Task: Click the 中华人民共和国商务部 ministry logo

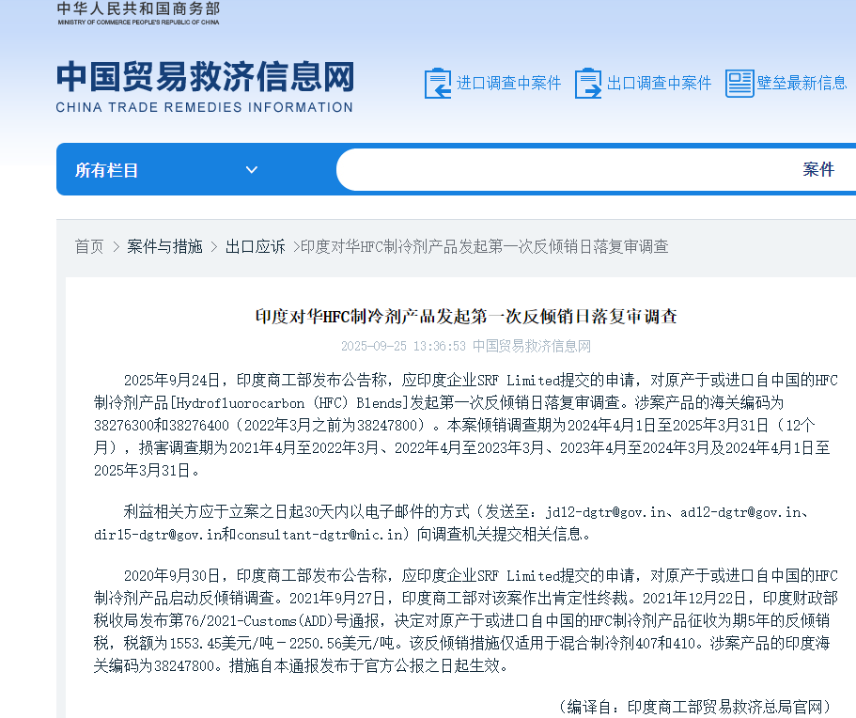Action: pyautogui.click(x=138, y=13)
